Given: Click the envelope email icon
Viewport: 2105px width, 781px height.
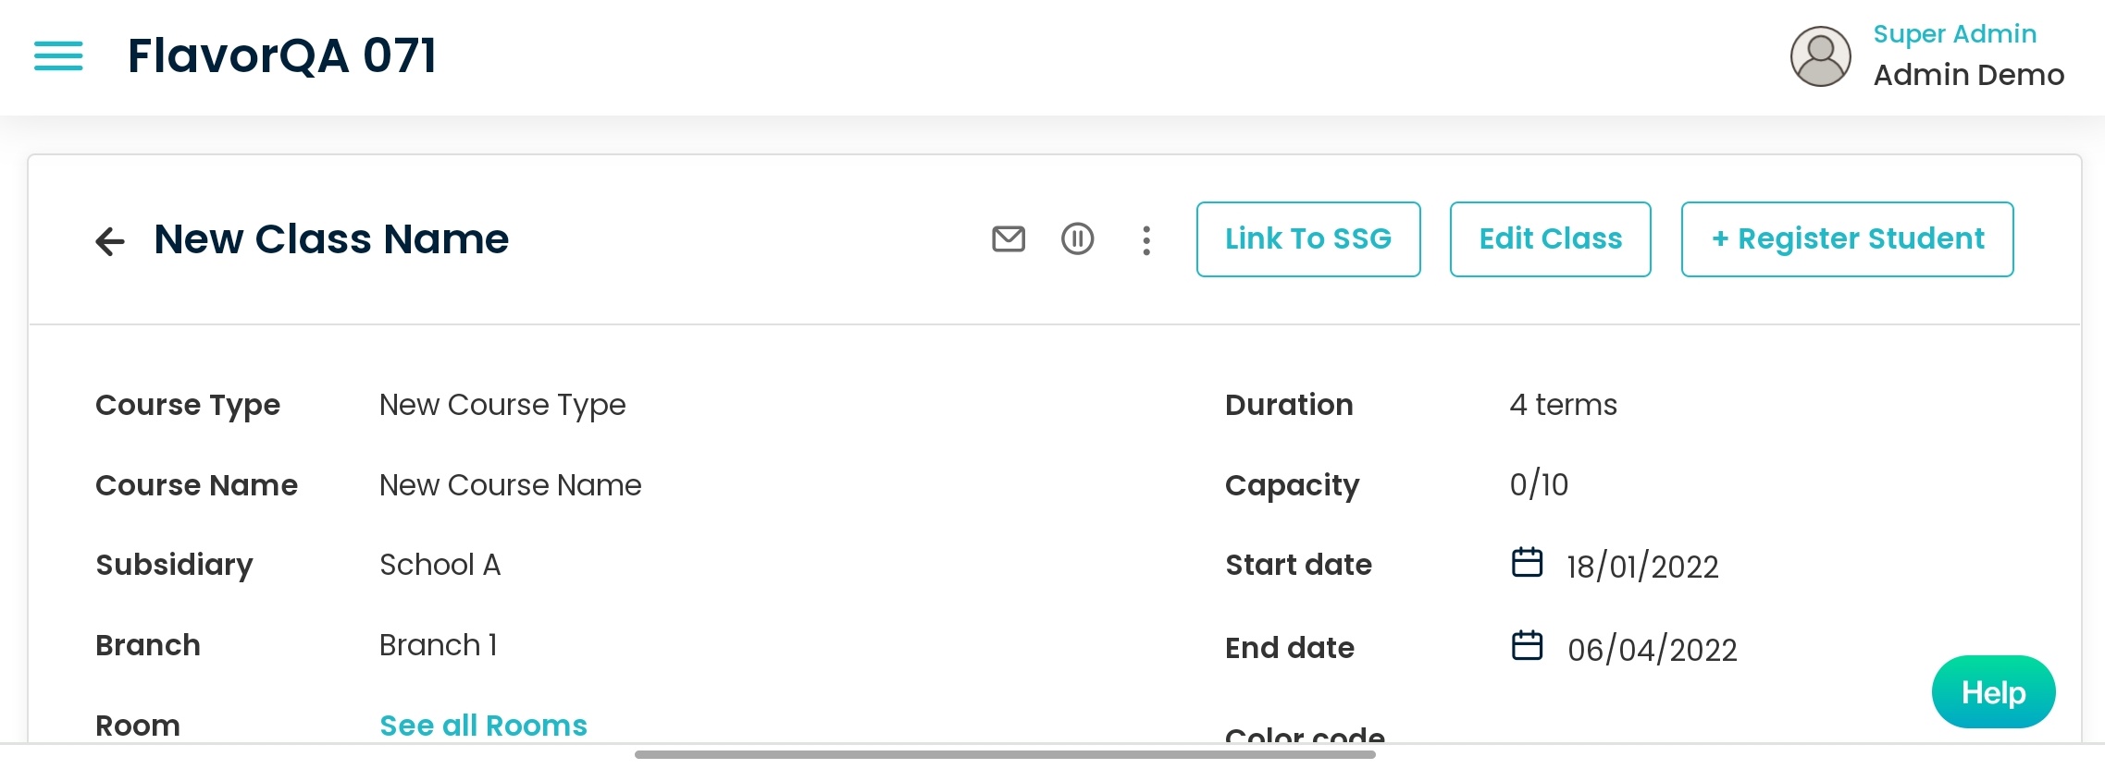Looking at the screenshot, I should coord(1008,239).
